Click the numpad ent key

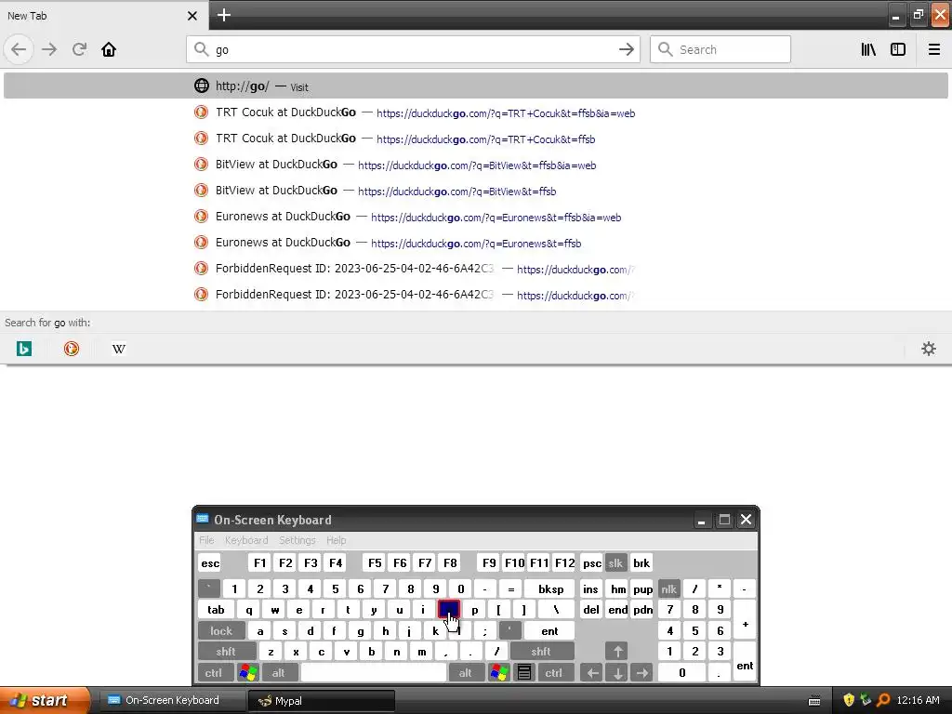(745, 662)
